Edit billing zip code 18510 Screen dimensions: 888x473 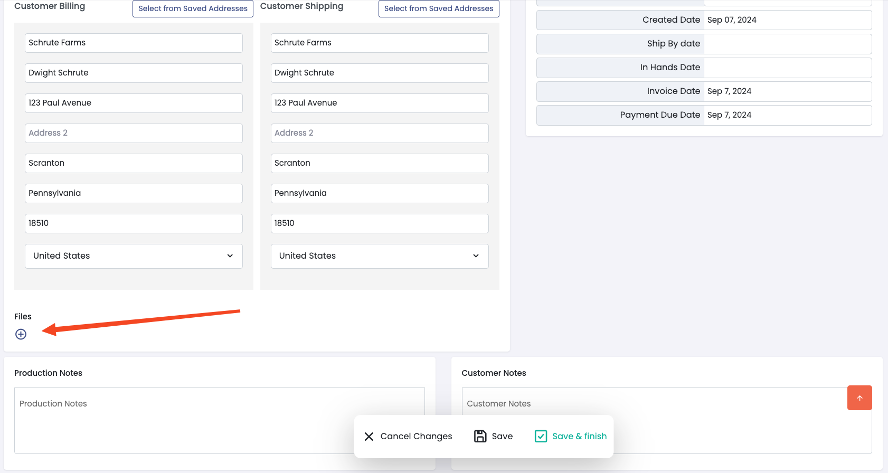[134, 223]
